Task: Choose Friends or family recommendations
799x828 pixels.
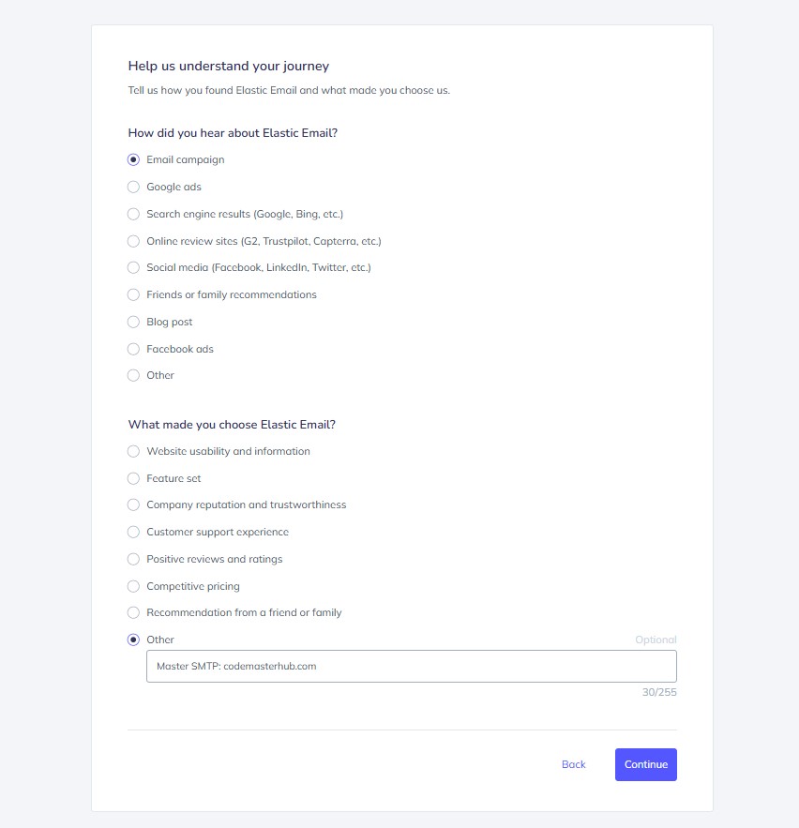Action: (x=133, y=294)
